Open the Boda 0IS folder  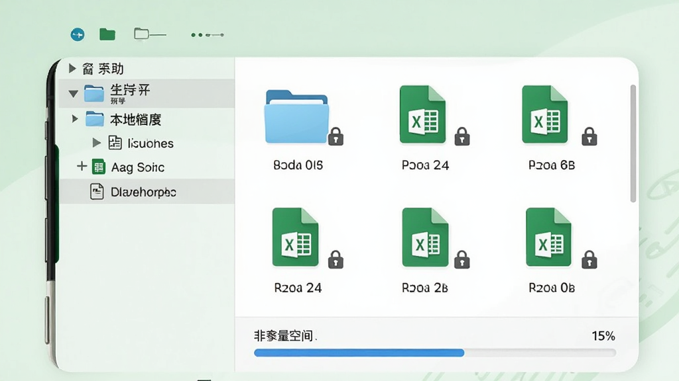296,116
